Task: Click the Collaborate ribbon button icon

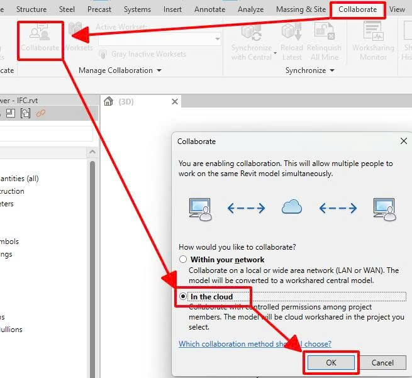Action: pos(40,32)
